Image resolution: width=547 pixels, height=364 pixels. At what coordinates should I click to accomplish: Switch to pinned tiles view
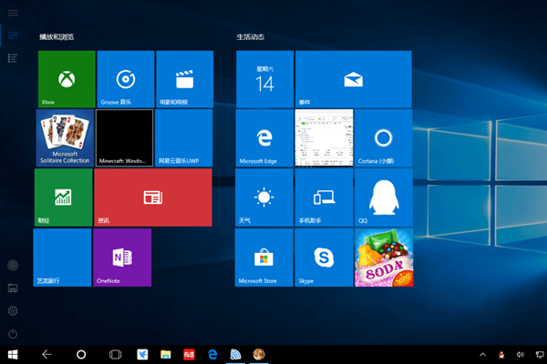tap(13, 35)
